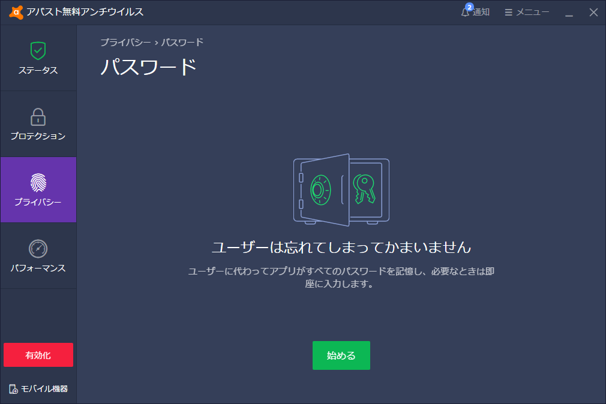The width and height of the screenshot is (606, 404).
Task: Click the red 有効化 button
Action: [38, 355]
